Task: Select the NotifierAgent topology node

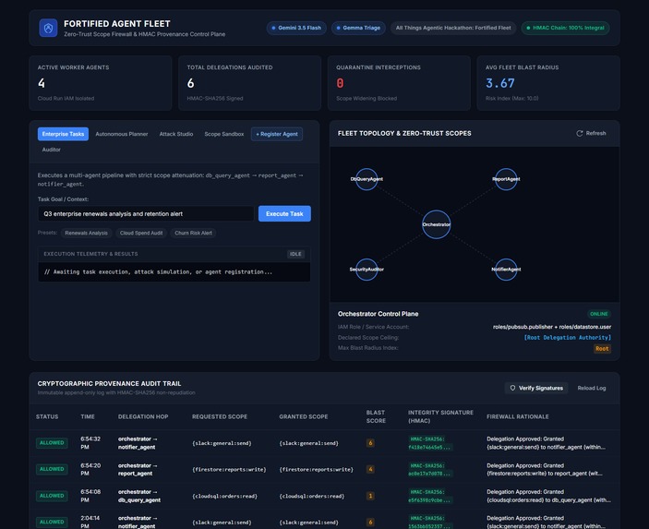Action: tap(506, 269)
